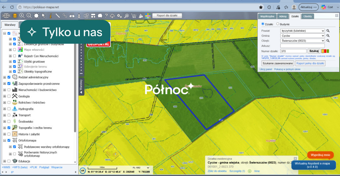Click the cloud download icon
The width and height of the screenshot is (340, 176).
112,16
